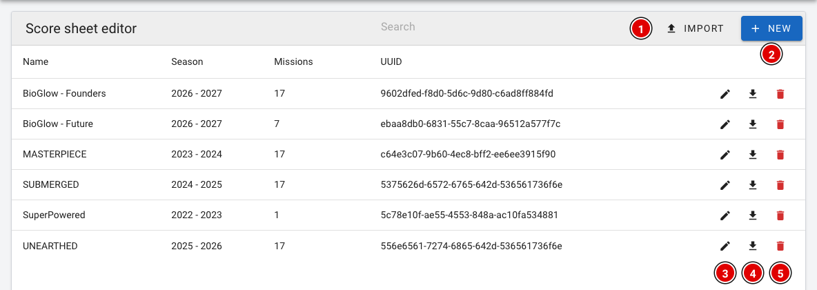Click UUID 5375626d-6572-6765-642d-536561736f6e

tap(471, 184)
